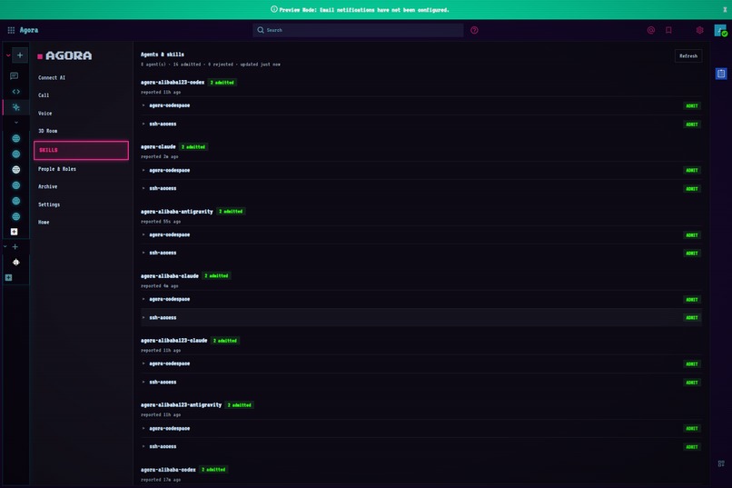This screenshot has height=488, width=732.
Task: Expand agora-codespace under agora-alibaba-antigravity
Action: 143,234
